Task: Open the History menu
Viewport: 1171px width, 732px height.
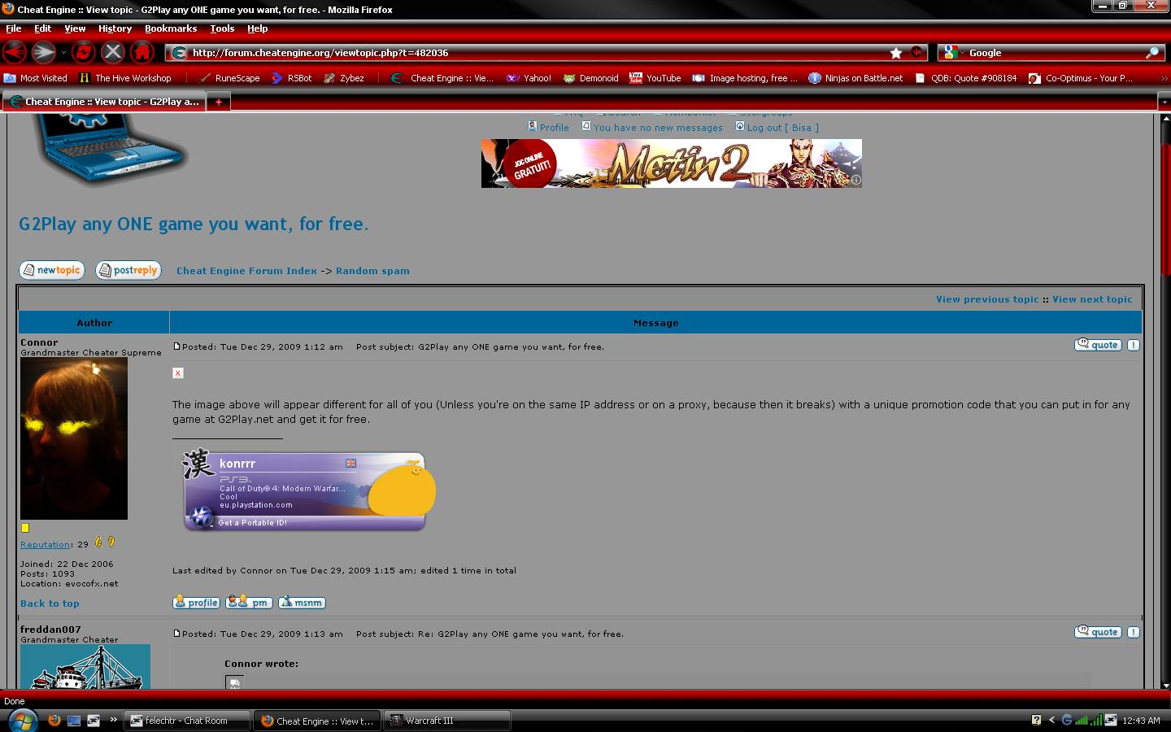Action: [115, 28]
